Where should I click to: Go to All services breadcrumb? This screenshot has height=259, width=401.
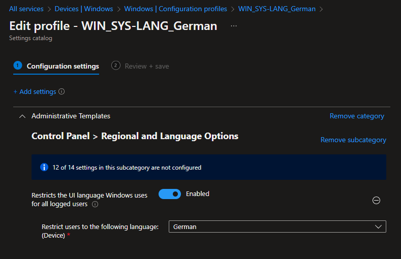coord(26,9)
